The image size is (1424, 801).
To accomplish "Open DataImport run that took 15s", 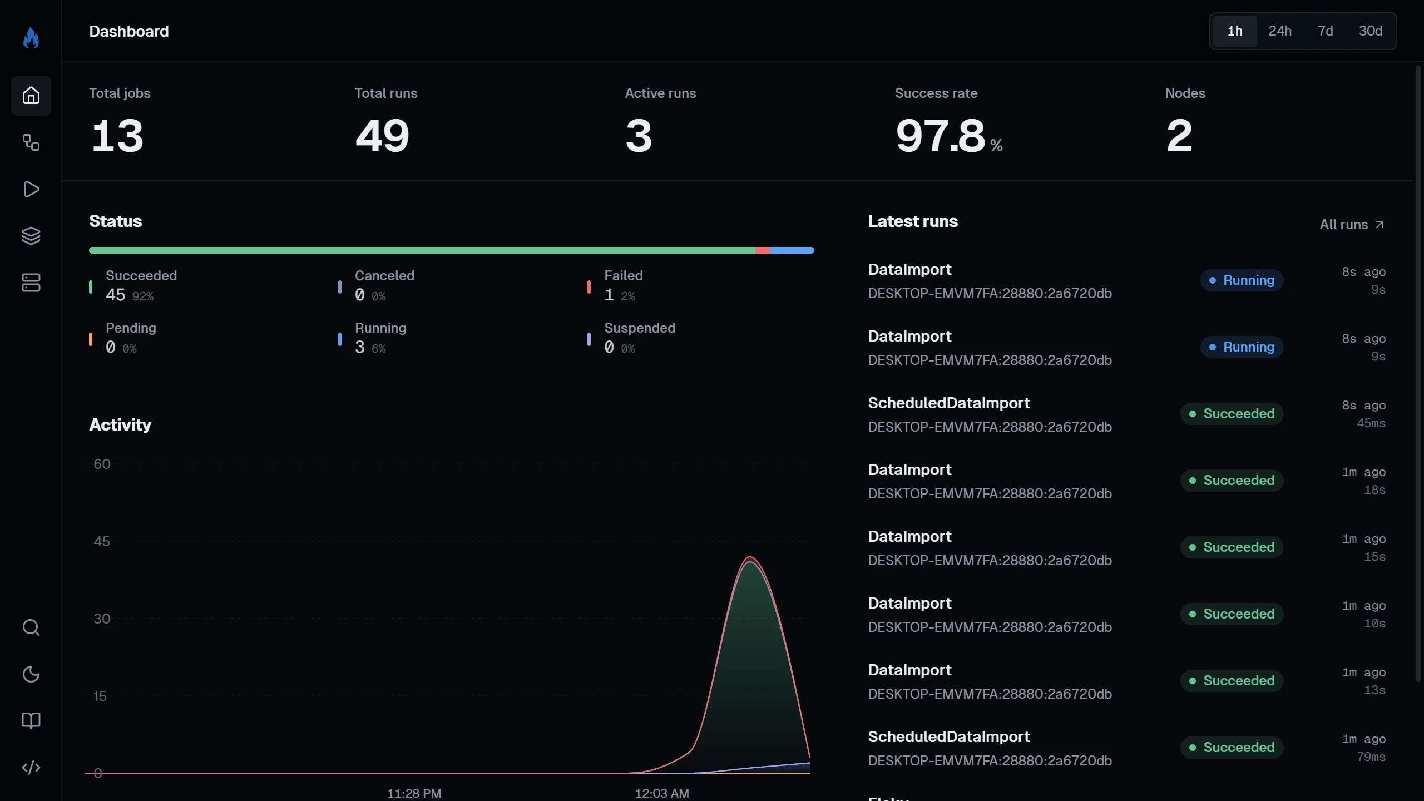I will 1127,548.
